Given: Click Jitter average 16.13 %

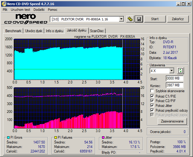Looking at the screenshot, I should 134,142.
